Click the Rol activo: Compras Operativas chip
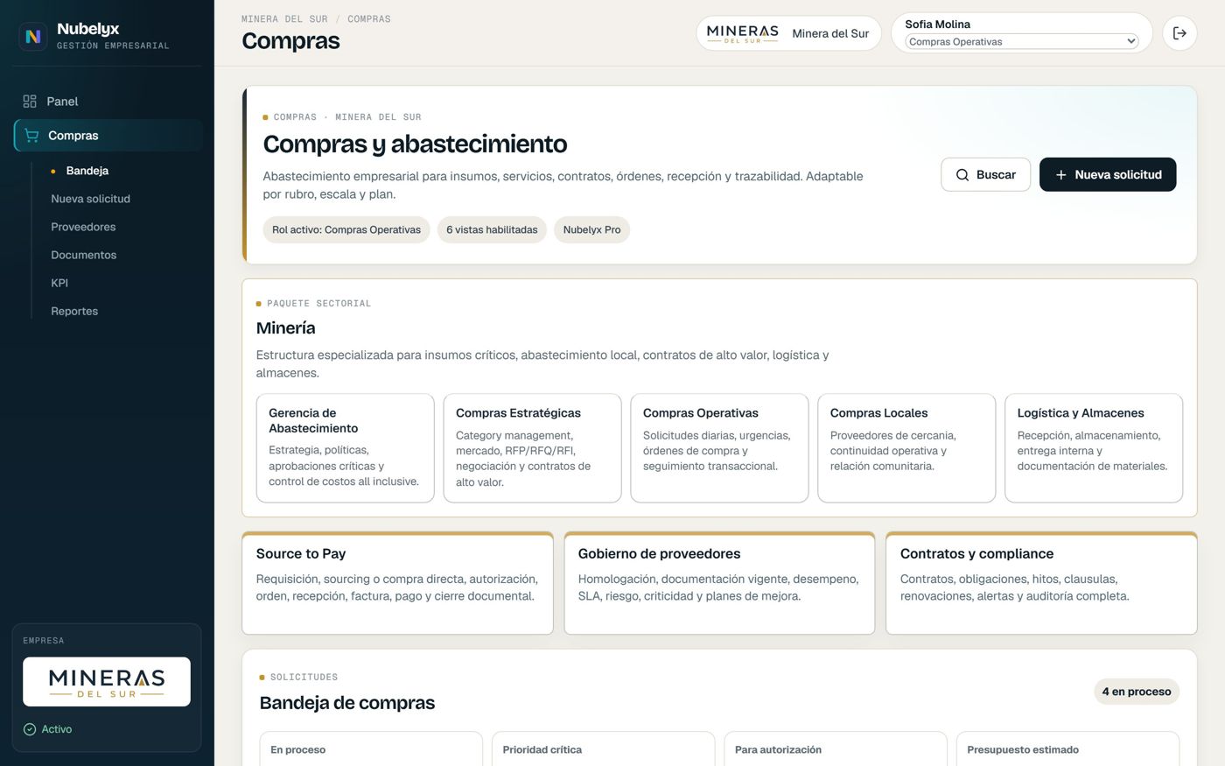The image size is (1225, 766). pos(346,230)
